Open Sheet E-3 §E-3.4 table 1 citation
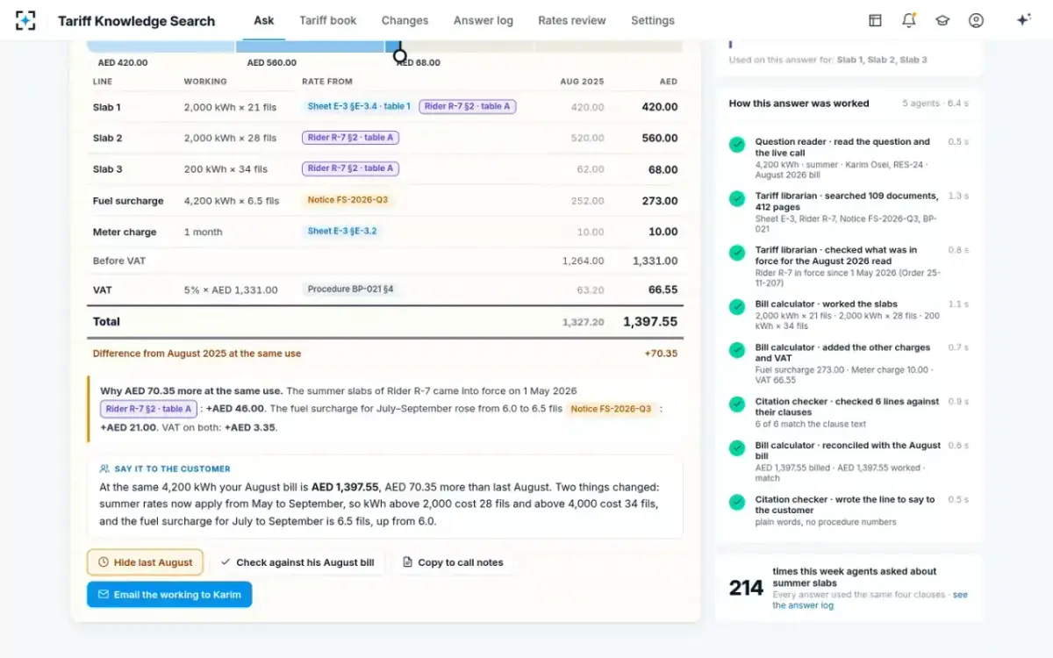The height and width of the screenshot is (658, 1053). [358, 106]
